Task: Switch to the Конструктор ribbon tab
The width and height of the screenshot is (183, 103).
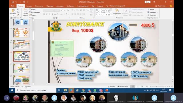Action: 39,6
